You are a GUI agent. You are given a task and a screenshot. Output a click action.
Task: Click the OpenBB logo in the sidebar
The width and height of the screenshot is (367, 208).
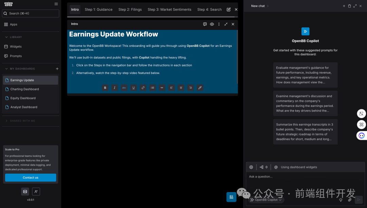coord(8,4)
